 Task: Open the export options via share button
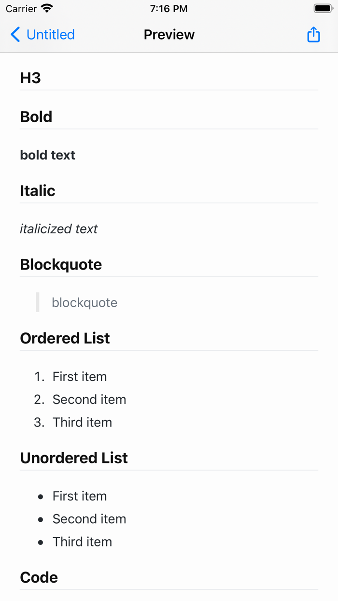(313, 34)
